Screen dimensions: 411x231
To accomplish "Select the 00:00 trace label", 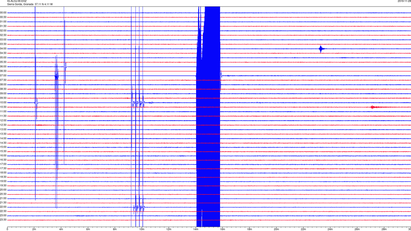I will click(x=3, y=12).
